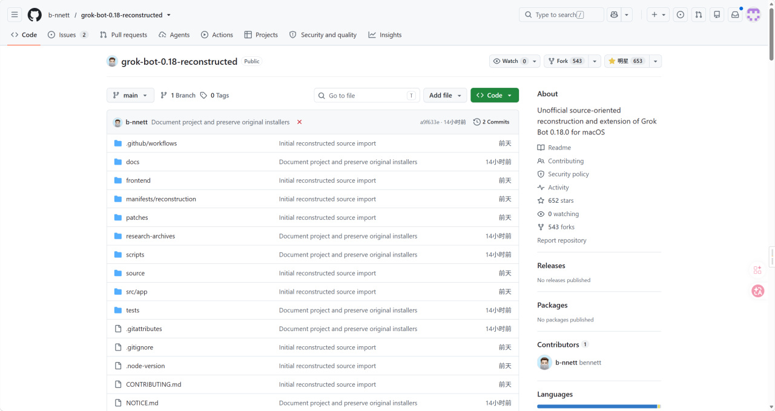The height and width of the screenshot is (411, 775).
Task: Expand the Add file dropdown
Action: 445,95
